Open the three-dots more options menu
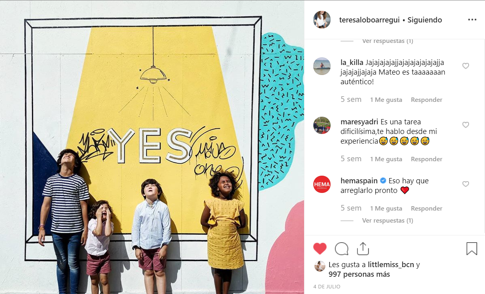485x294 pixels. pyautogui.click(x=472, y=20)
